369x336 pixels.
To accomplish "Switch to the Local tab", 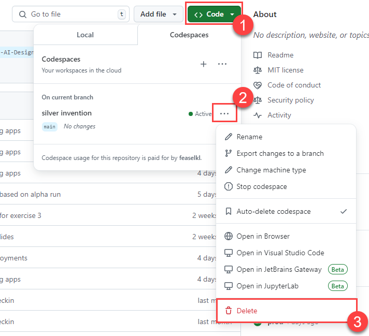I will pos(85,35).
